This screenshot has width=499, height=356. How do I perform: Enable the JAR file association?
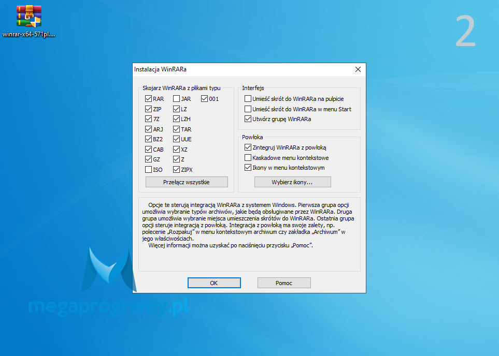(176, 99)
